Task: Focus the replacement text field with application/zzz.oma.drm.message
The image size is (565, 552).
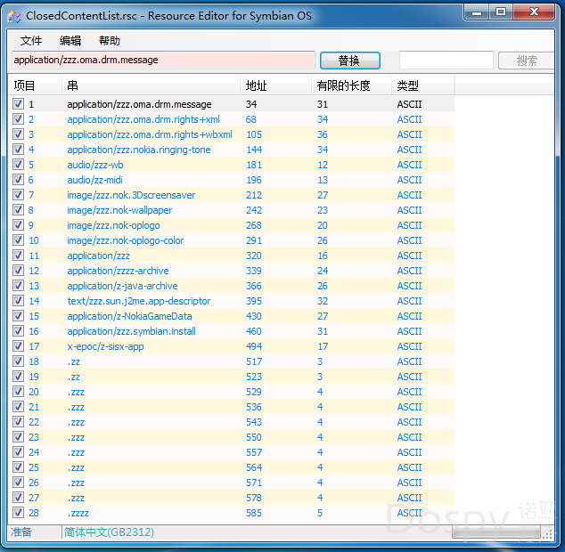Action: (x=163, y=60)
